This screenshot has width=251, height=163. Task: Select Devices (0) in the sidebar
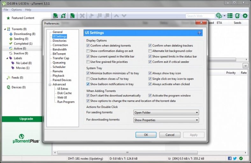coord(18,87)
